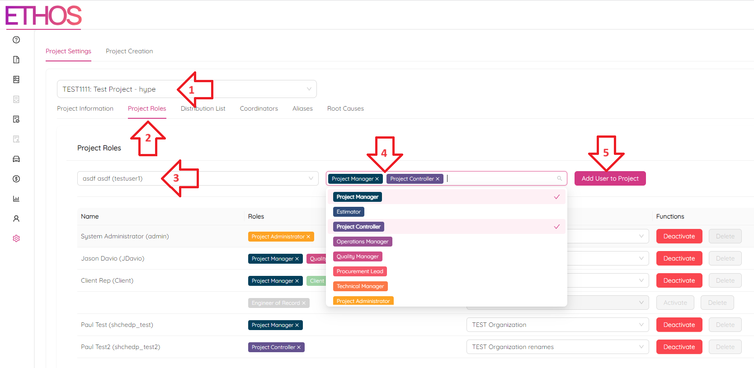Open Project Roles sub-tab

[147, 108]
